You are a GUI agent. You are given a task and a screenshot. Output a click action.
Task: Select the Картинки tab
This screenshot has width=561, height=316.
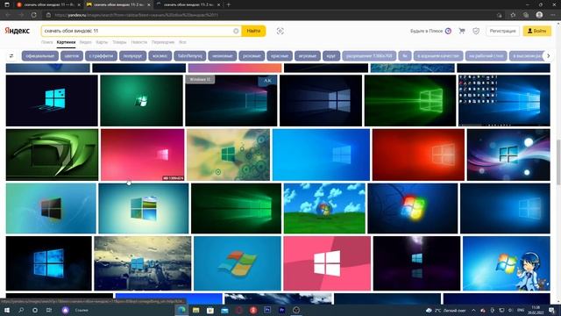(66, 42)
